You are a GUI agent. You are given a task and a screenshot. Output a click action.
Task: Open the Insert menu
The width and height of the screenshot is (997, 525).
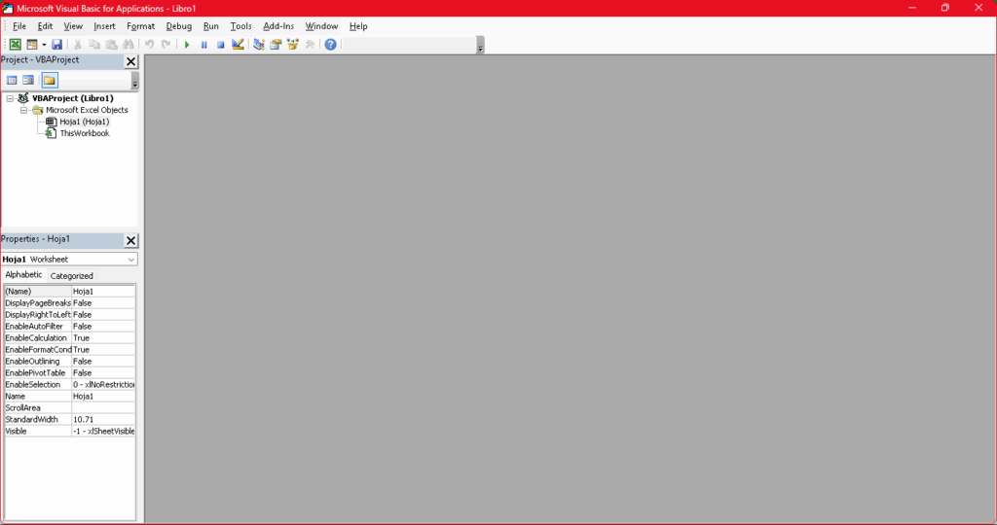[104, 26]
